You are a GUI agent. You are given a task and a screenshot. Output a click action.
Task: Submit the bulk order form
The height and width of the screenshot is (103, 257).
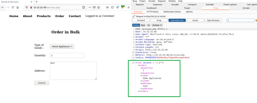coord(42,83)
